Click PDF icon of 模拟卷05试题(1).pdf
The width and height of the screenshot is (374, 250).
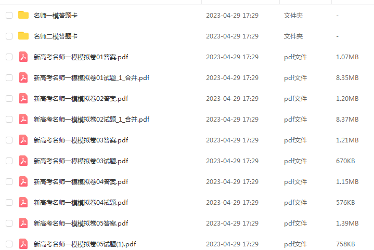click(23, 244)
